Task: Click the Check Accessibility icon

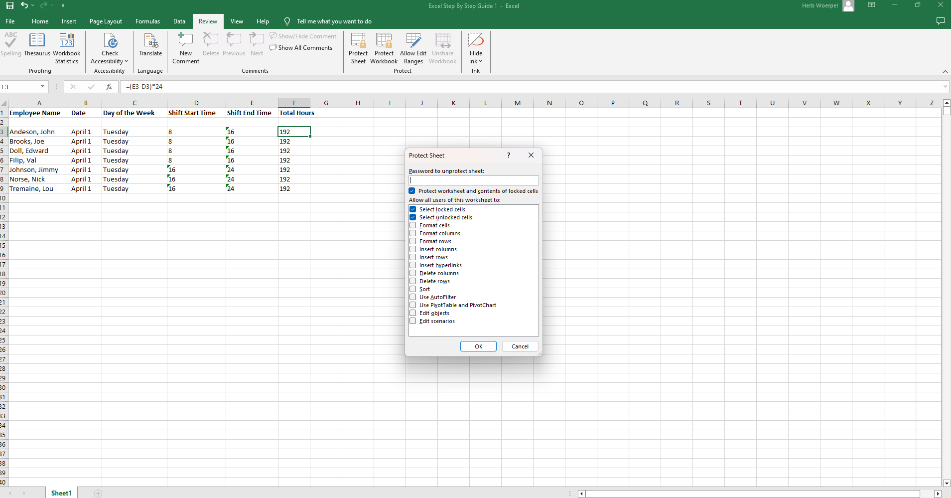Action: (x=110, y=40)
